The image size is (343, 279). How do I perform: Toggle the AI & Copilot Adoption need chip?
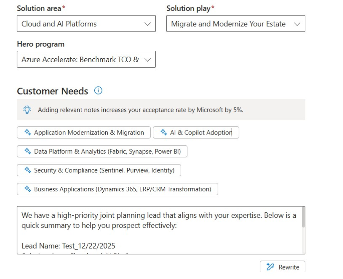[196, 132]
